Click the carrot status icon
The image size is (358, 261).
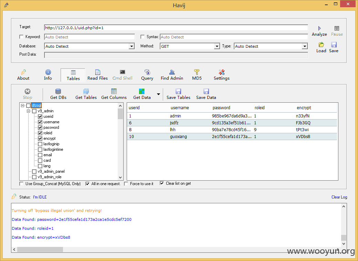[14, 196]
